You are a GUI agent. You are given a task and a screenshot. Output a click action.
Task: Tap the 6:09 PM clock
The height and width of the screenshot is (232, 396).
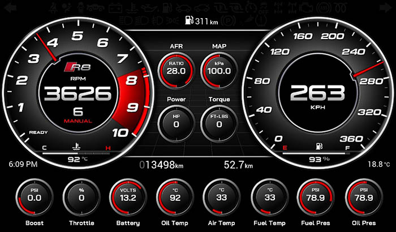(x=23, y=164)
